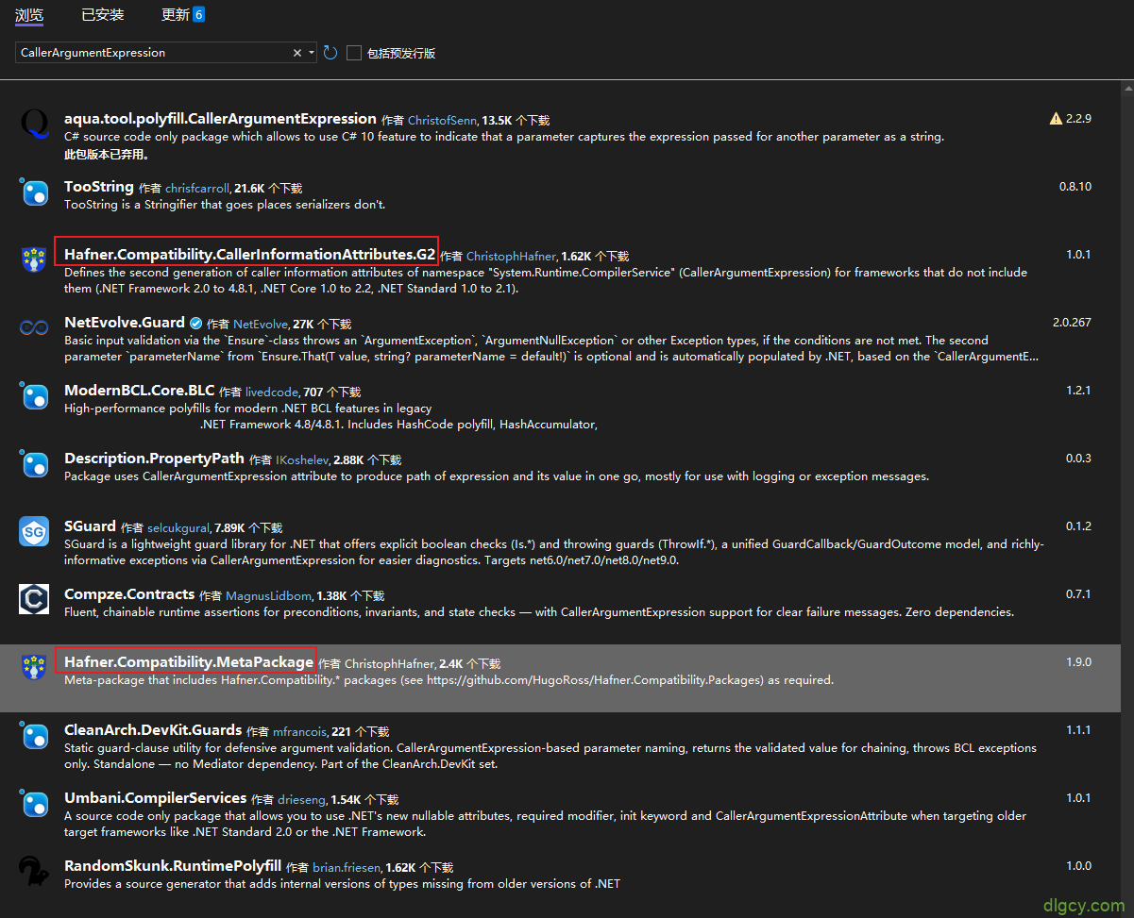The image size is (1134, 918).
Task: Click the CleanArch.DevKit.Guards package icon
Action: point(35,736)
